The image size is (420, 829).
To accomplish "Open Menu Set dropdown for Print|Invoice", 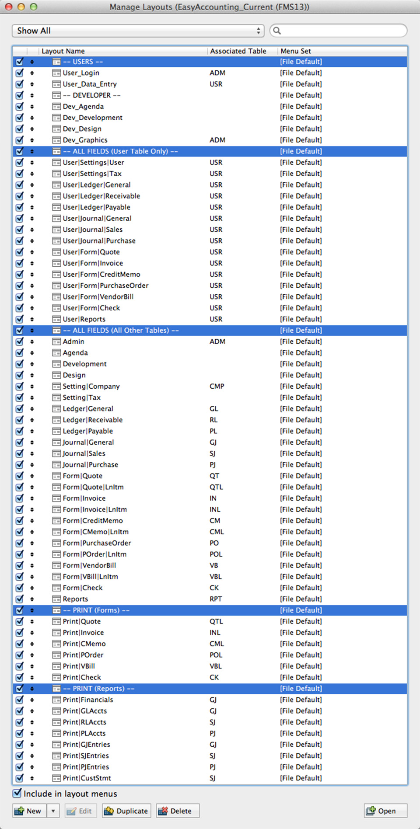I will 301,633.
